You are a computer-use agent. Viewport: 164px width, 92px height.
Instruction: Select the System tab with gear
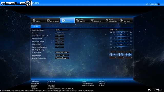pyautogui.click(x=67, y=20)
